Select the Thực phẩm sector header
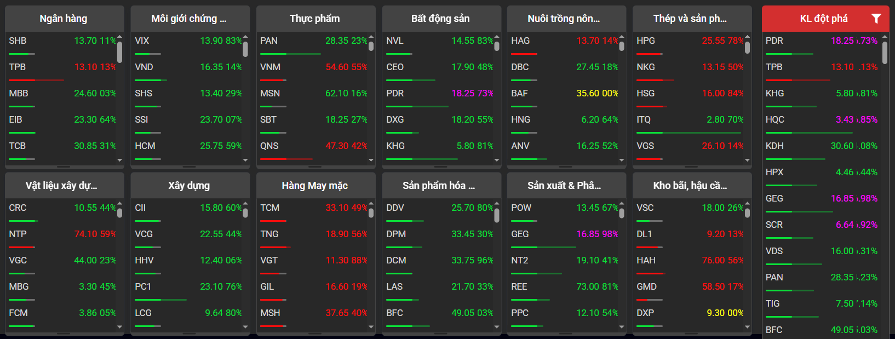 pos(315,19)
